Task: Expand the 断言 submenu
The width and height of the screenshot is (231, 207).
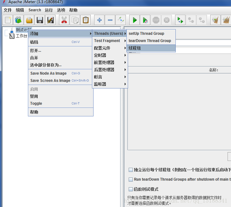Action: (x=110, y=77)
